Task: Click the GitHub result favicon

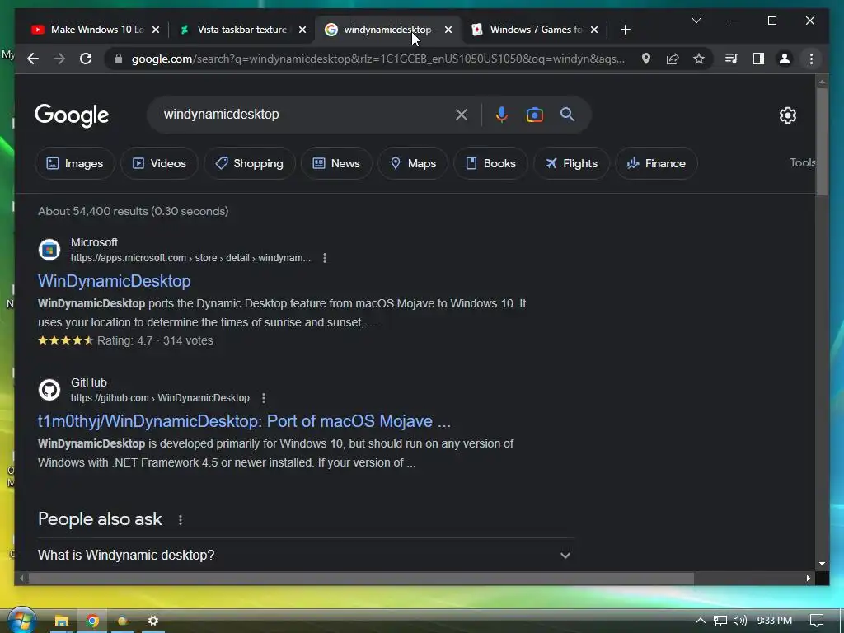Action: (49, 390)
